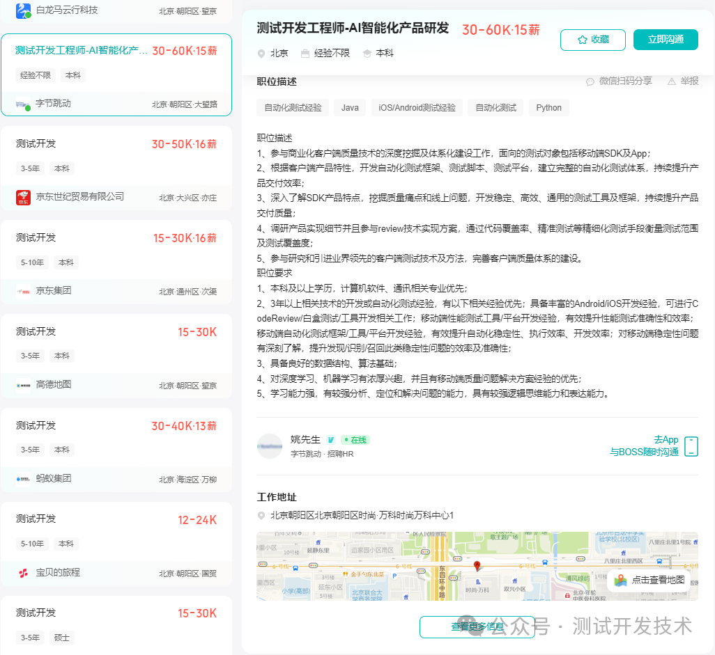Click the job title 测试开发工程师-AI智能化产品研发 heading

tap(353, 29)
